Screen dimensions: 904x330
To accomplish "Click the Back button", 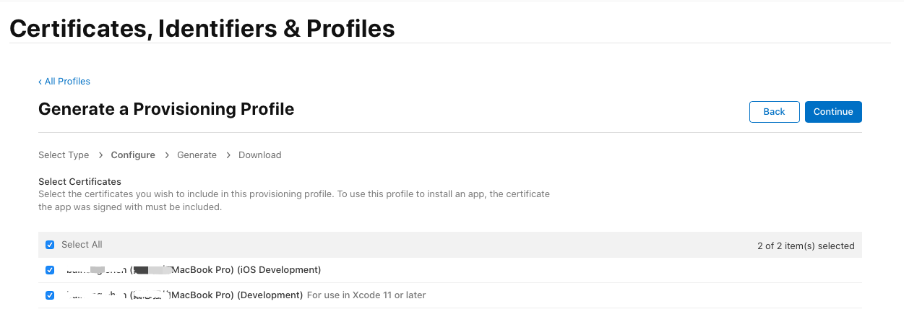I will 774,112.
